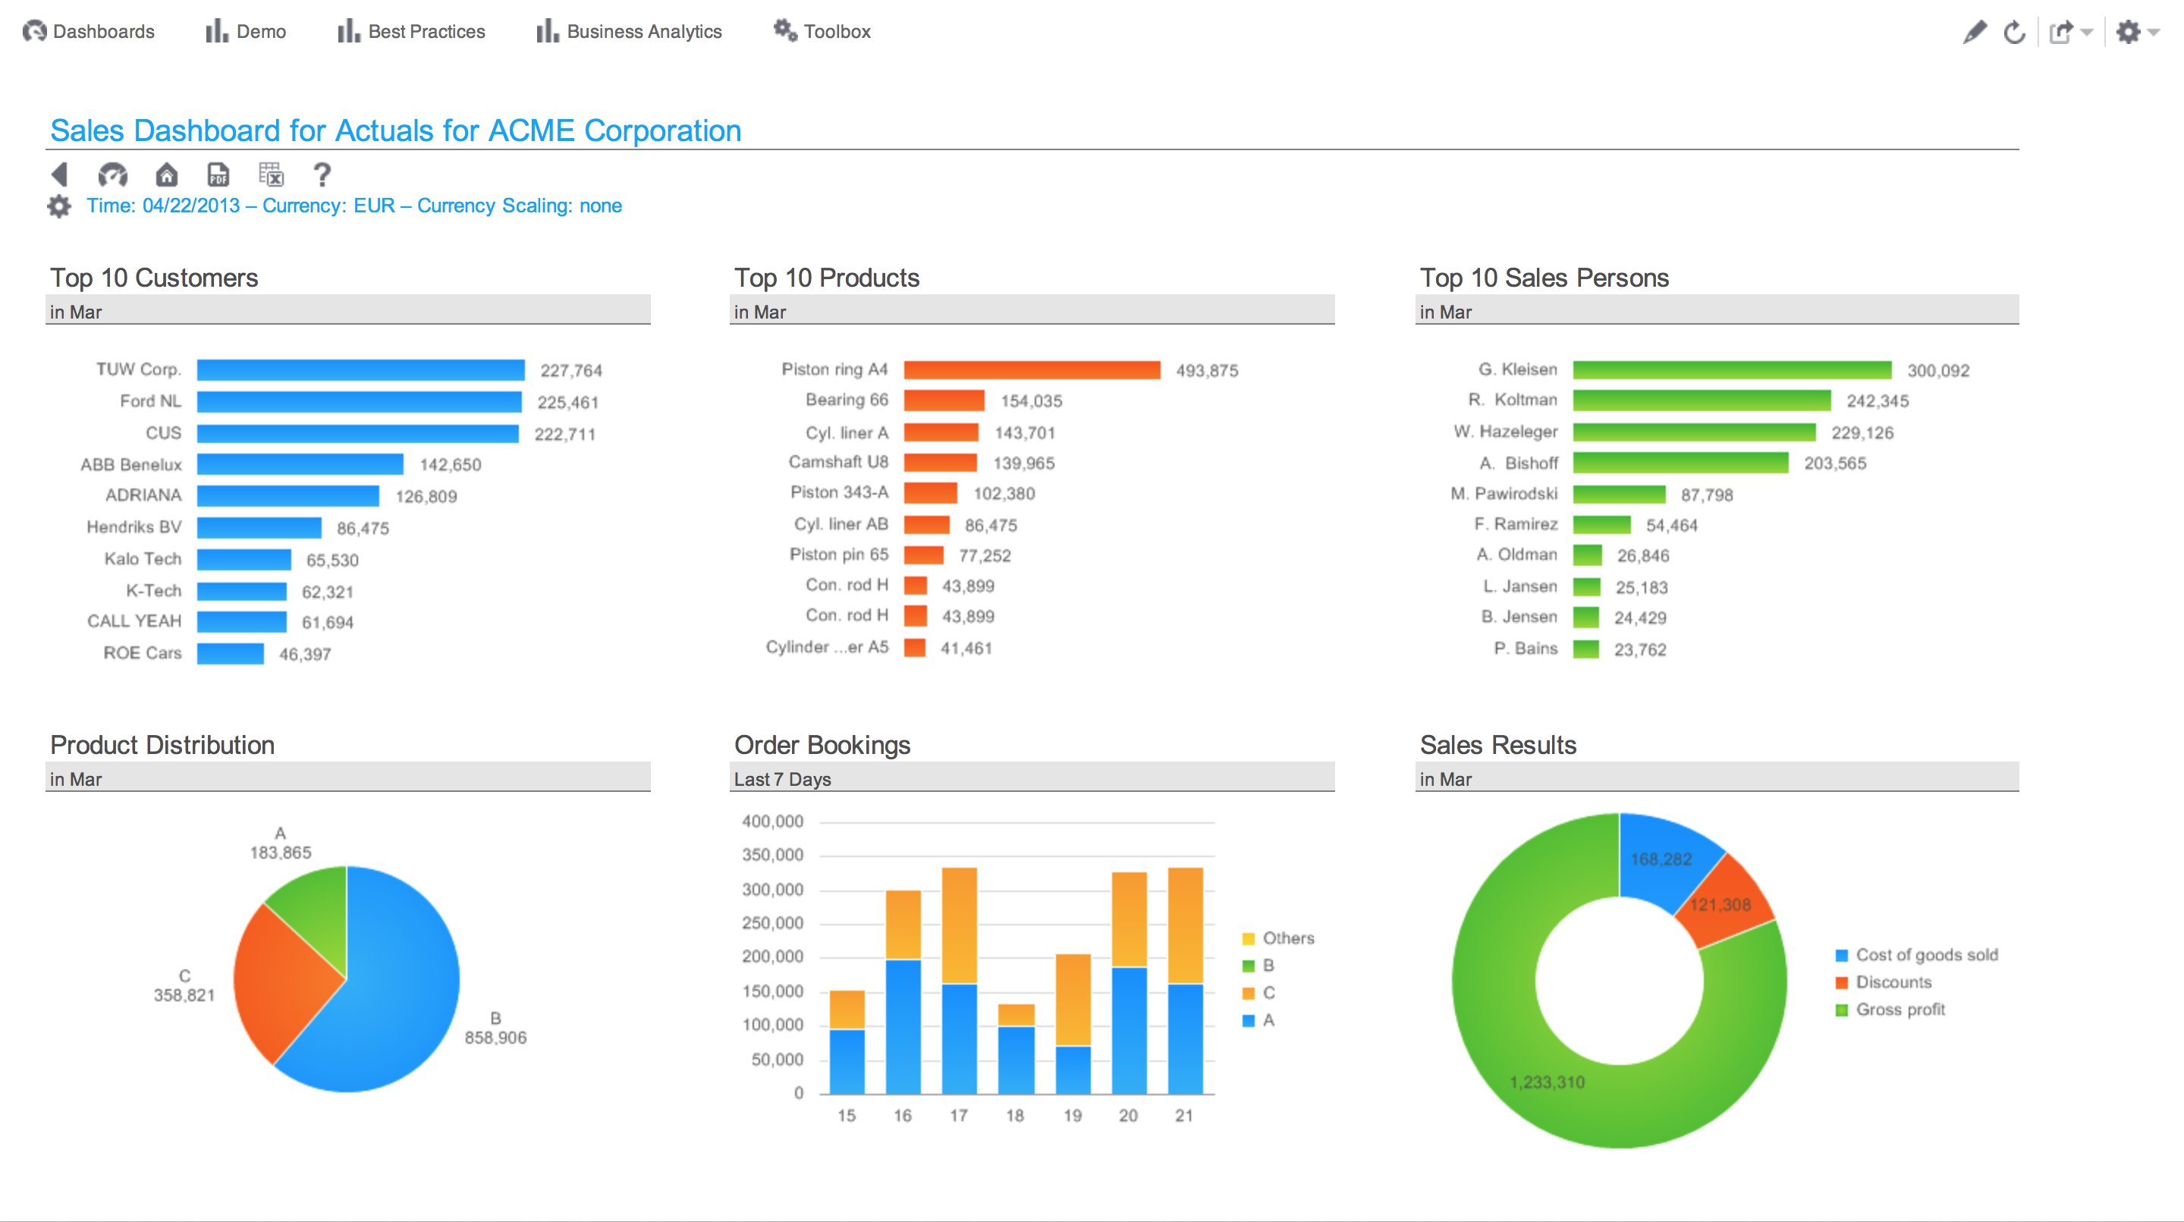
Task: Go to home via house icon
Action: click(166, 174)
